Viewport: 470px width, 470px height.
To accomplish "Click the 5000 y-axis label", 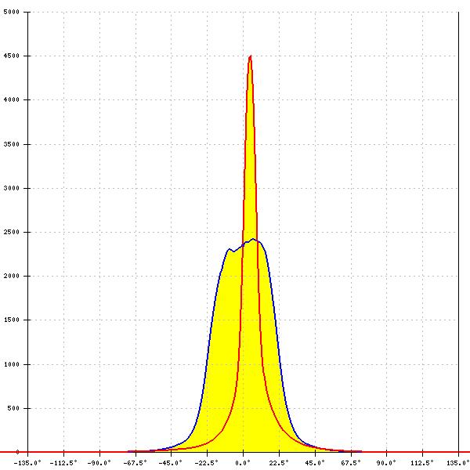I will point(11,12).
